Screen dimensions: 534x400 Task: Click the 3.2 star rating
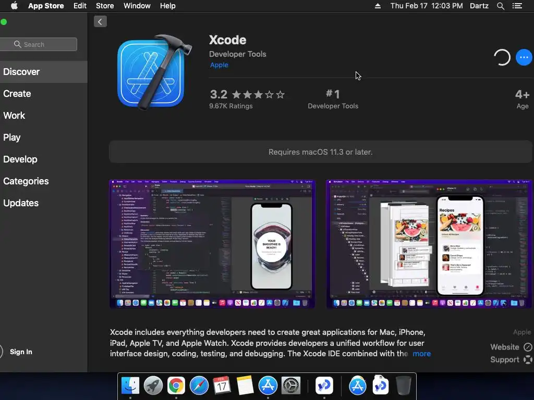point(247,94)
